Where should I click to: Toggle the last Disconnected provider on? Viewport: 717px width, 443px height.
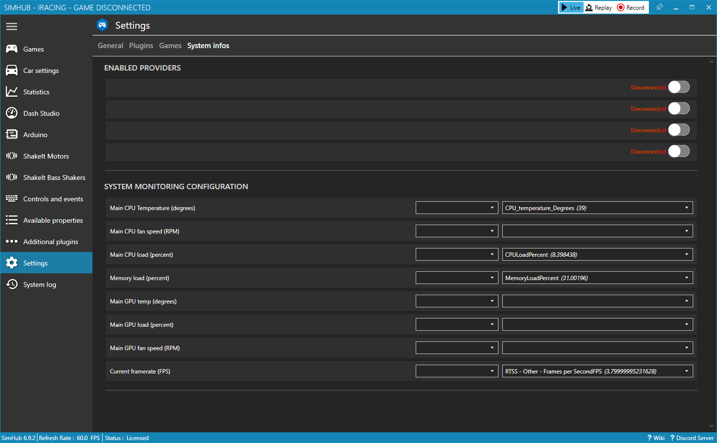[679, 151]
